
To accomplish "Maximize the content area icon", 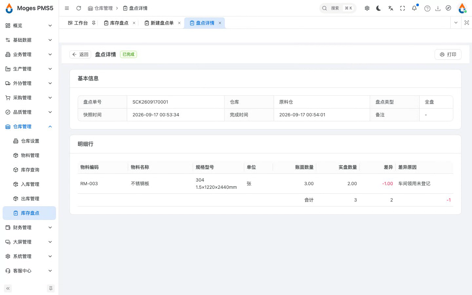I will pos(467,23).
